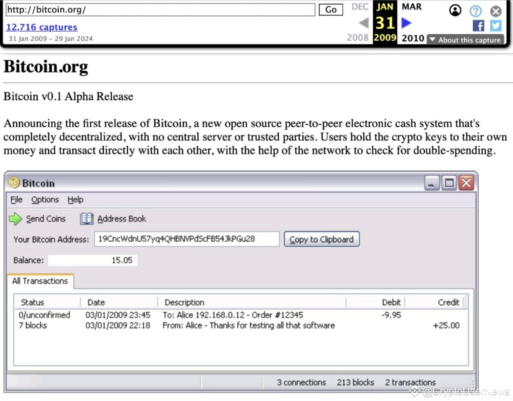Select the 2008 year label

click(x=358, y=38)
